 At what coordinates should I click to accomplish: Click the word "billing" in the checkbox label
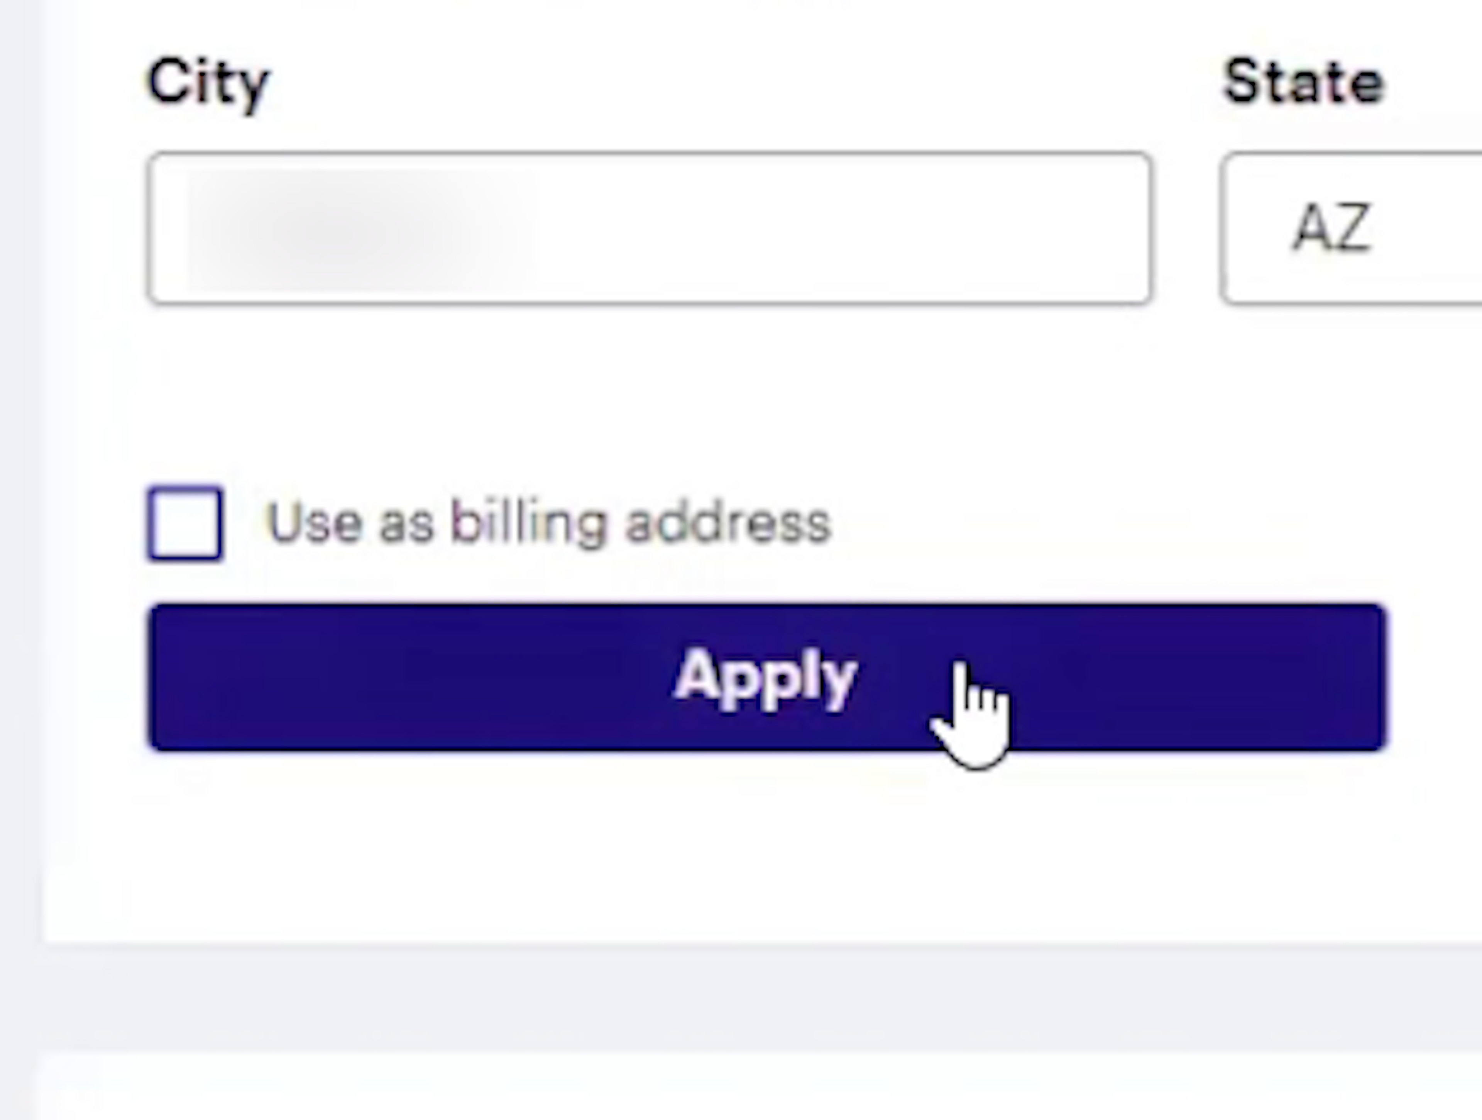click(x=528, y=524)
